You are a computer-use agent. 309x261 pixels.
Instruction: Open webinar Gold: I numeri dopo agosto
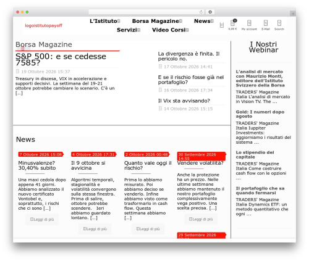[260, 114]
